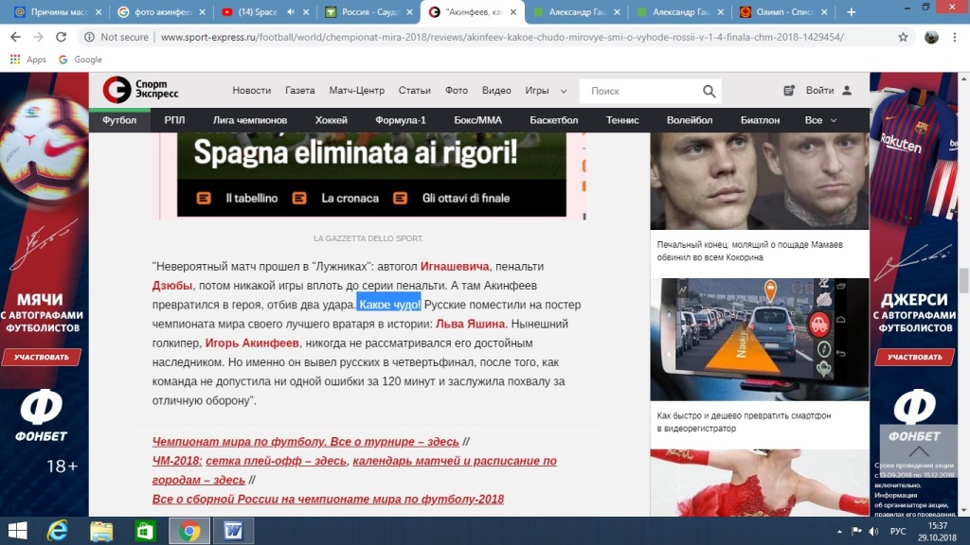Screen dimensions: 970x545
Task: Open the Биатлон category
Action: coord(760,120)
